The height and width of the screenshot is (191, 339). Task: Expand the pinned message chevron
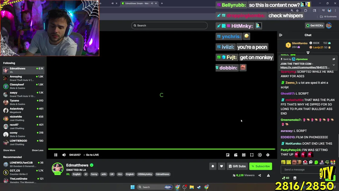point(334,65)
